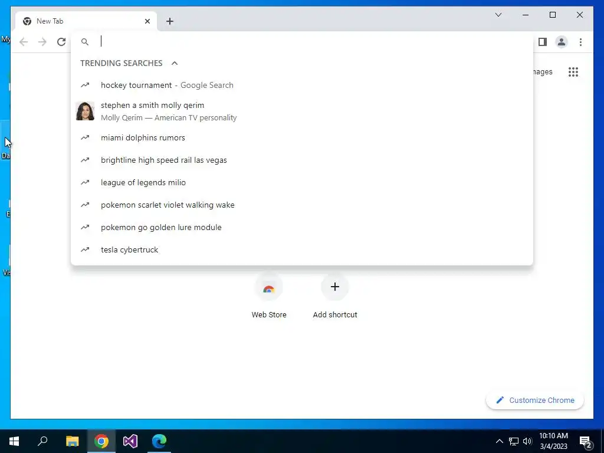Viewport: 604px width, 453px height.
Task: Open the notification center icon
Action: click(585, 442)
